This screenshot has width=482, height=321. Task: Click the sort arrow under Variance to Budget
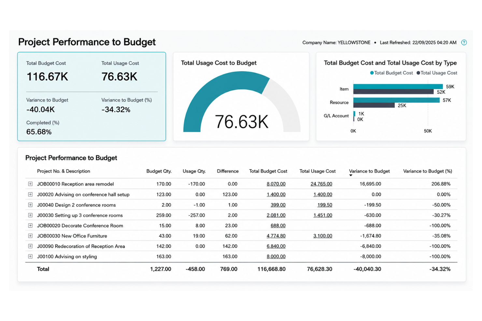click(x=351, y=176)
